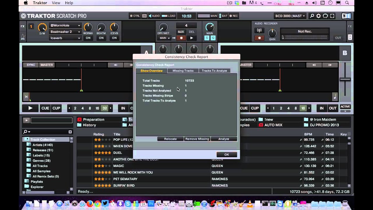Image resolution: width=373 pixels, height=210 pixels.
Task: Open the View menu in the menu bar
Action: tap(56, 3)
